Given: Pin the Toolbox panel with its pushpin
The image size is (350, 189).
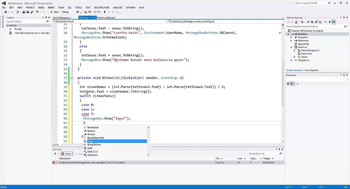Looking at the screenshot, I should [46, 18].
